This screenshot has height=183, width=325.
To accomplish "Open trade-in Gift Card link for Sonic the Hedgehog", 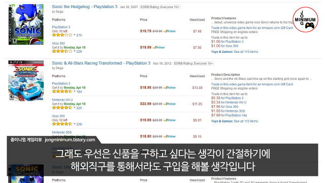I will click(252, 28).
